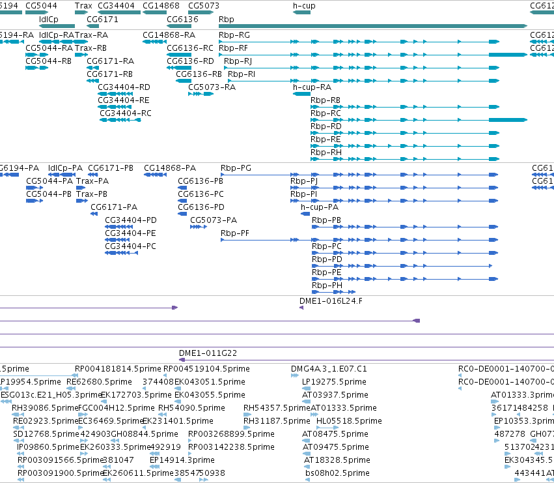The height and width of the screenshot is (483, 554).
Task: Select the Rbp-RI transcript label
Action: (242, 74)
